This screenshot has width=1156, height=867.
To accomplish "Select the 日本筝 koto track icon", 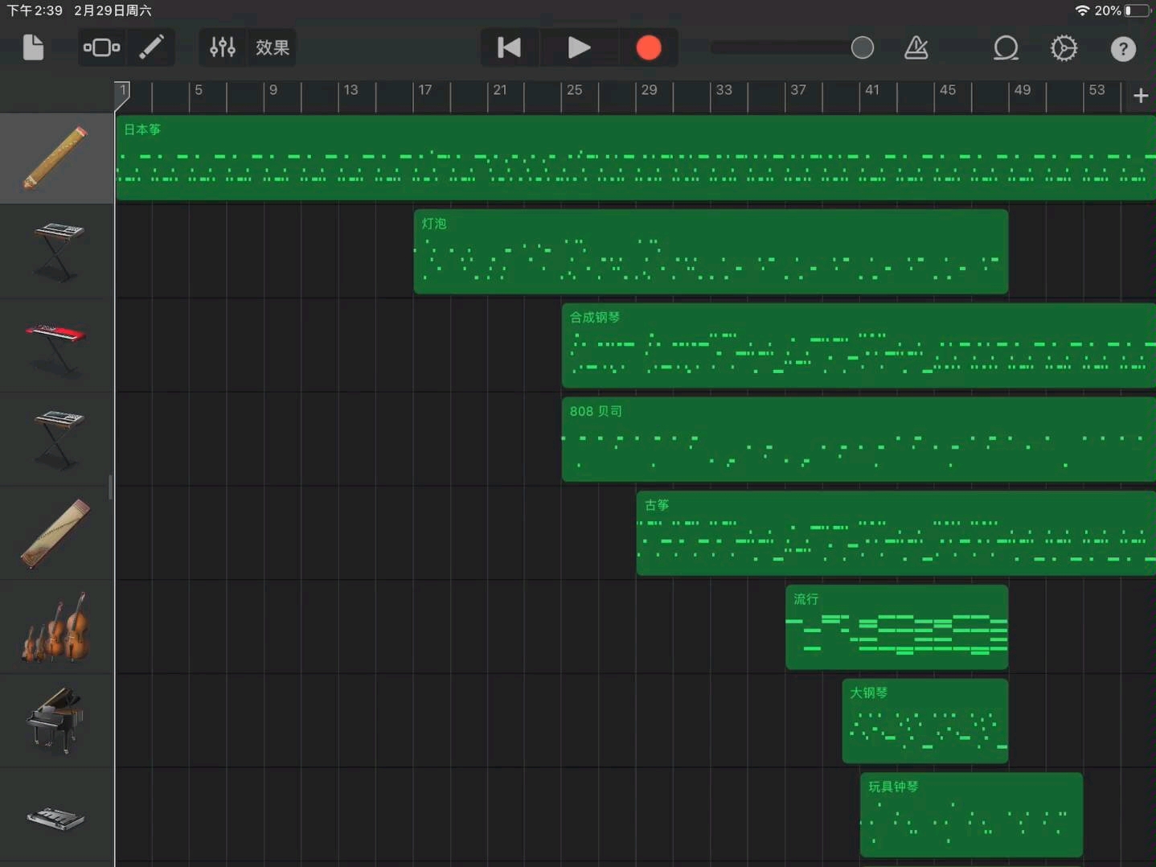I will pos(56,158).
